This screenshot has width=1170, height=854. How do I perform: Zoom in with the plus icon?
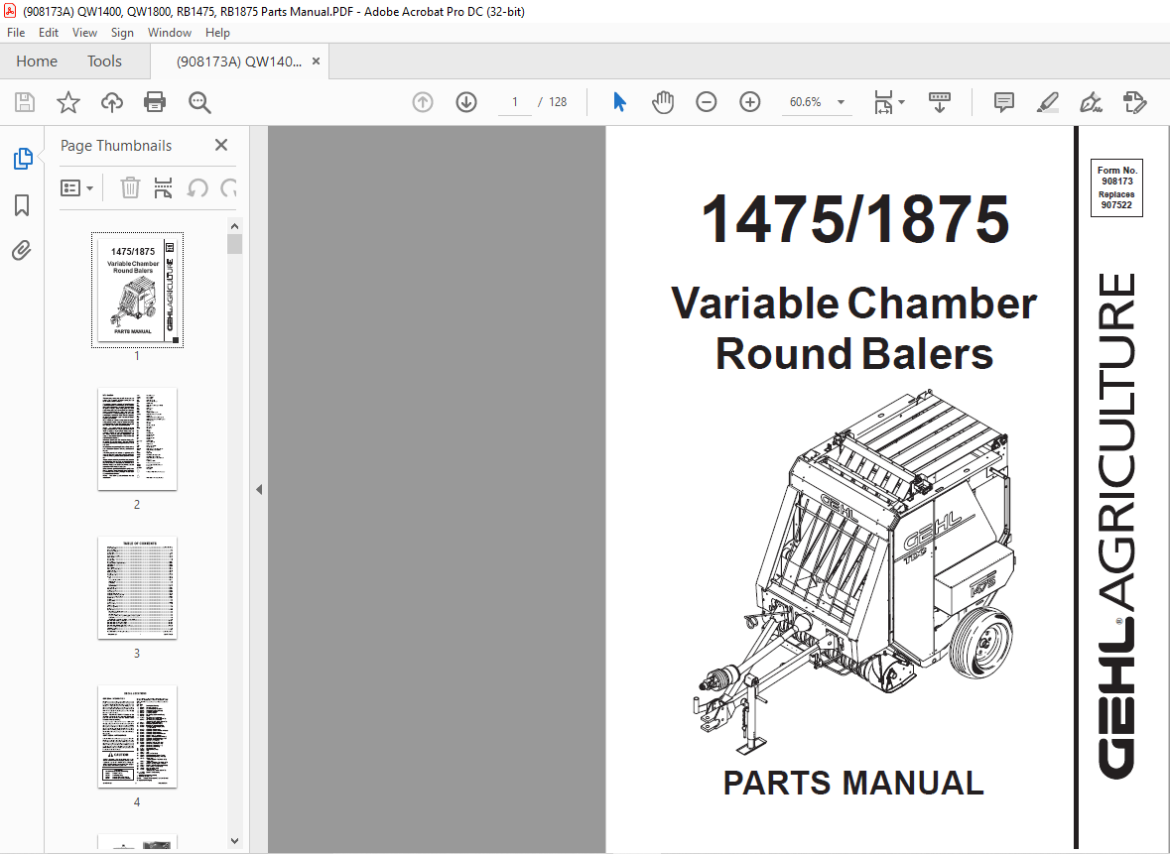pyautogui.click(x=750, y=102)
